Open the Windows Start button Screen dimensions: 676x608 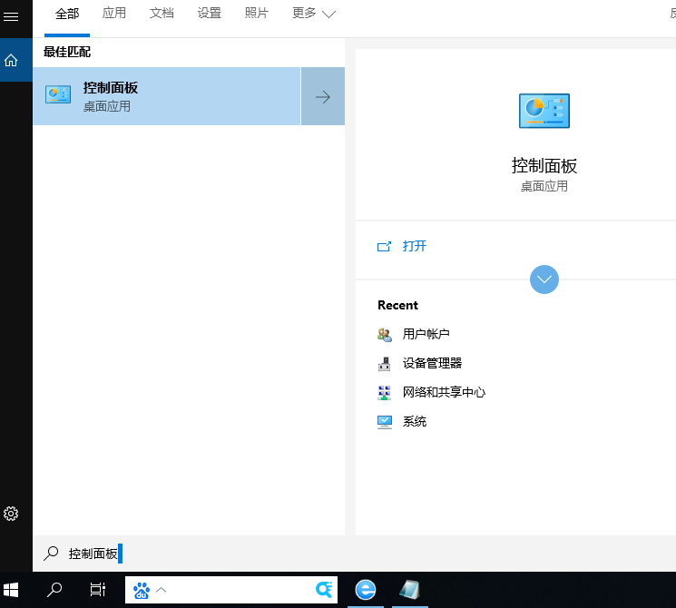coord(11,590)
